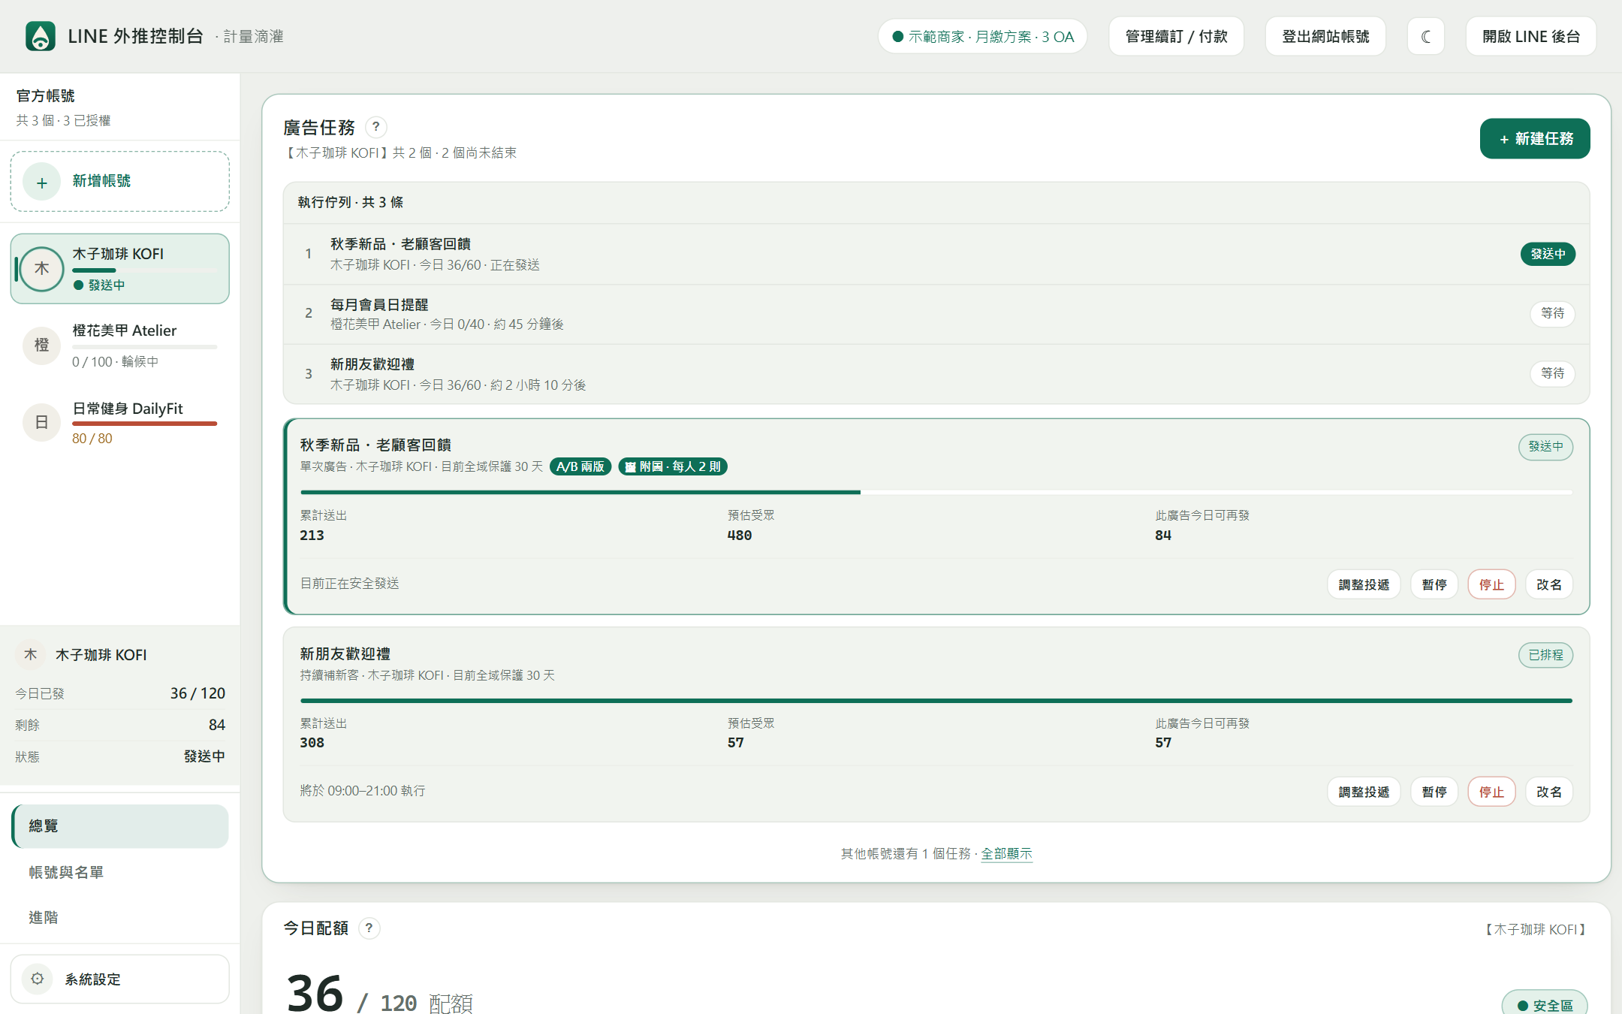The height and width of the screenshot is (1014, 1622).
Task: Click the 目前正在安全發送 note
Action: click(350, 584)
